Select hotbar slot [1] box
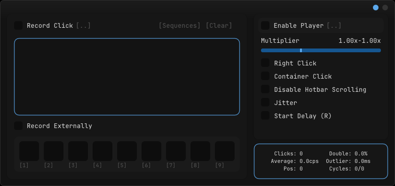The width and height of the screenshot is (395, 186). pyautogui.click(x=29, y=151)
